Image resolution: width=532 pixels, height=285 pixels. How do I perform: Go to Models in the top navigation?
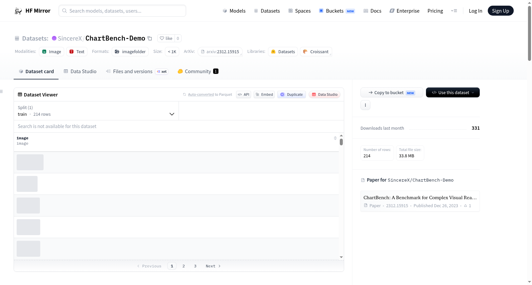(234, 11)
